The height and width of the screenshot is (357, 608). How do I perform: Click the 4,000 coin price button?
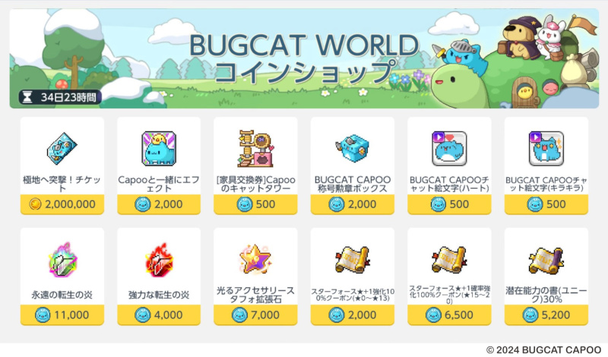pos(159,315)
